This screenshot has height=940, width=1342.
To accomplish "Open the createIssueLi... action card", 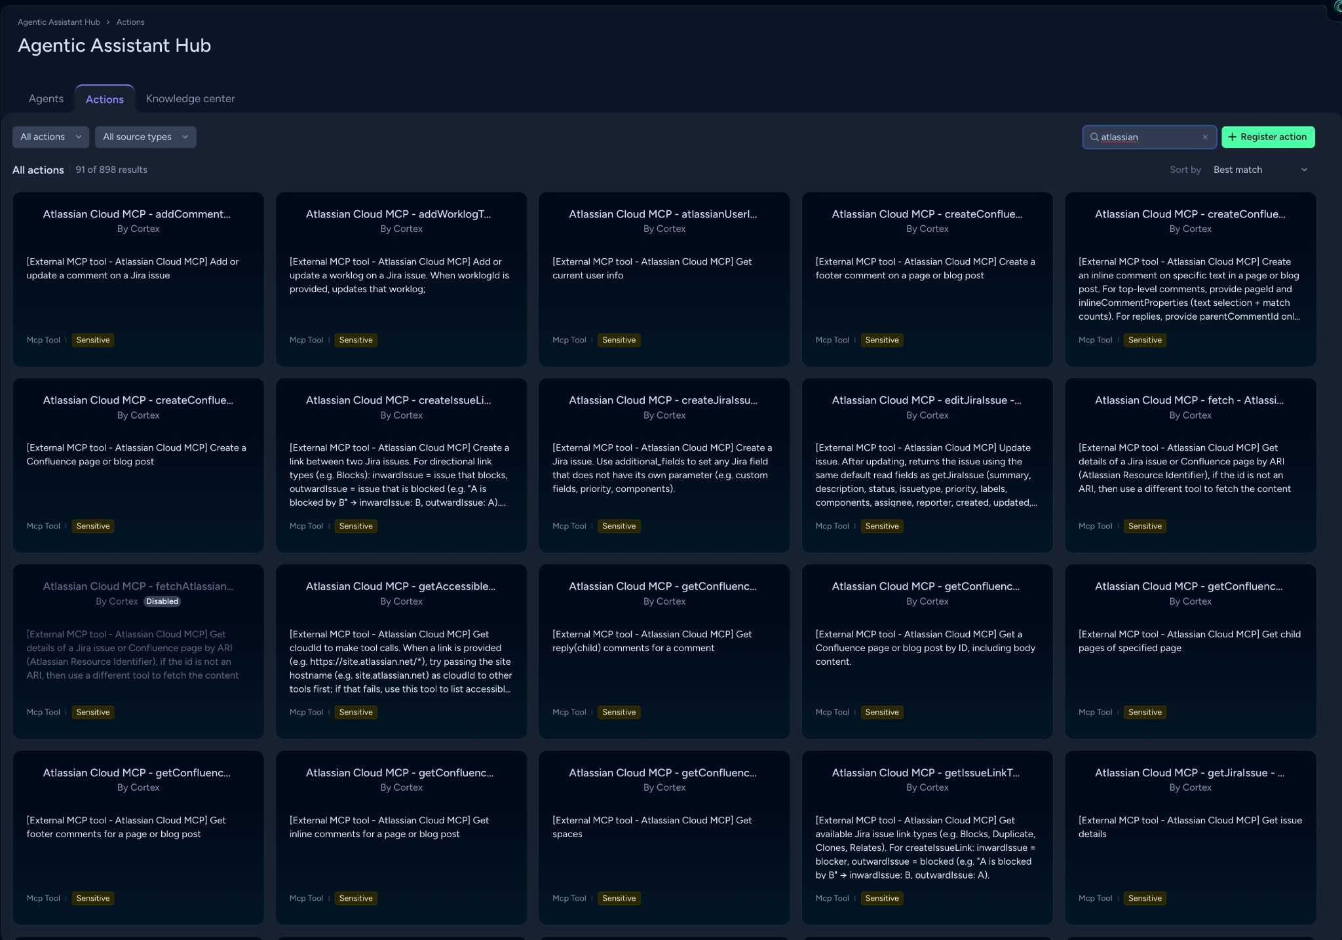I will point(401,465).
